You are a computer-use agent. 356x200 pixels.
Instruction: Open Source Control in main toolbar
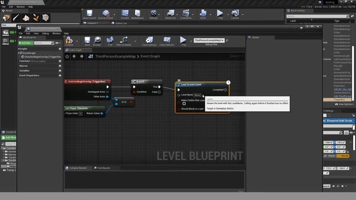click(x=106, y=14)
